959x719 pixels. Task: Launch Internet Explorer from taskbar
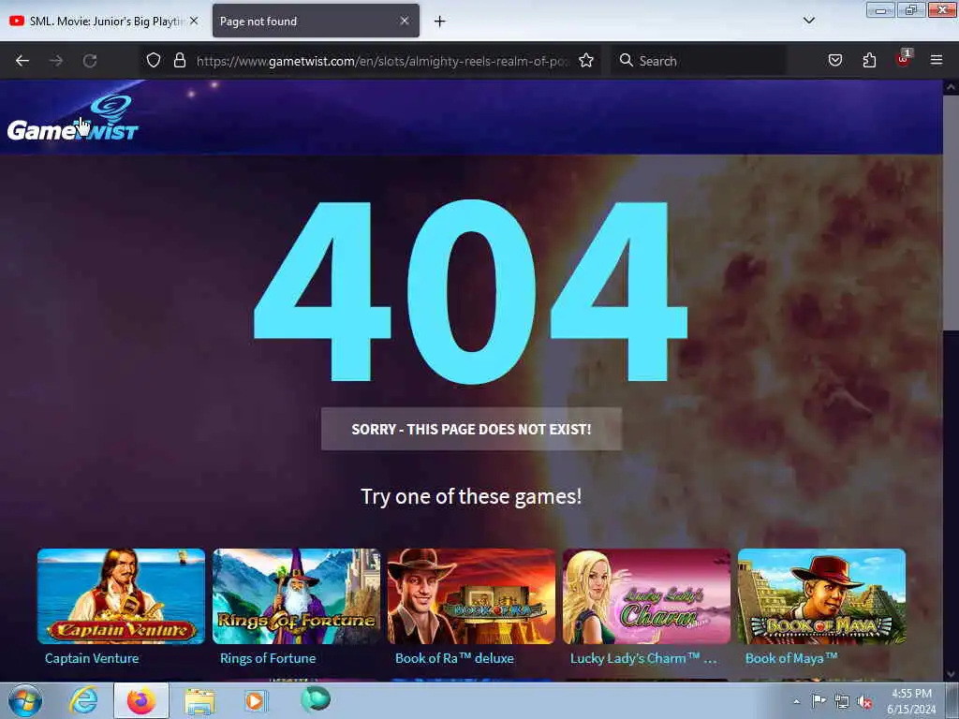tap(83, 700)
